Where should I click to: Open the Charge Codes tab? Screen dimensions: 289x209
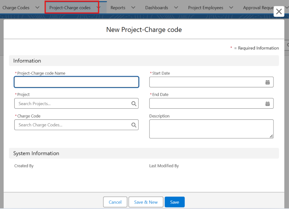(x=16, y=8)
